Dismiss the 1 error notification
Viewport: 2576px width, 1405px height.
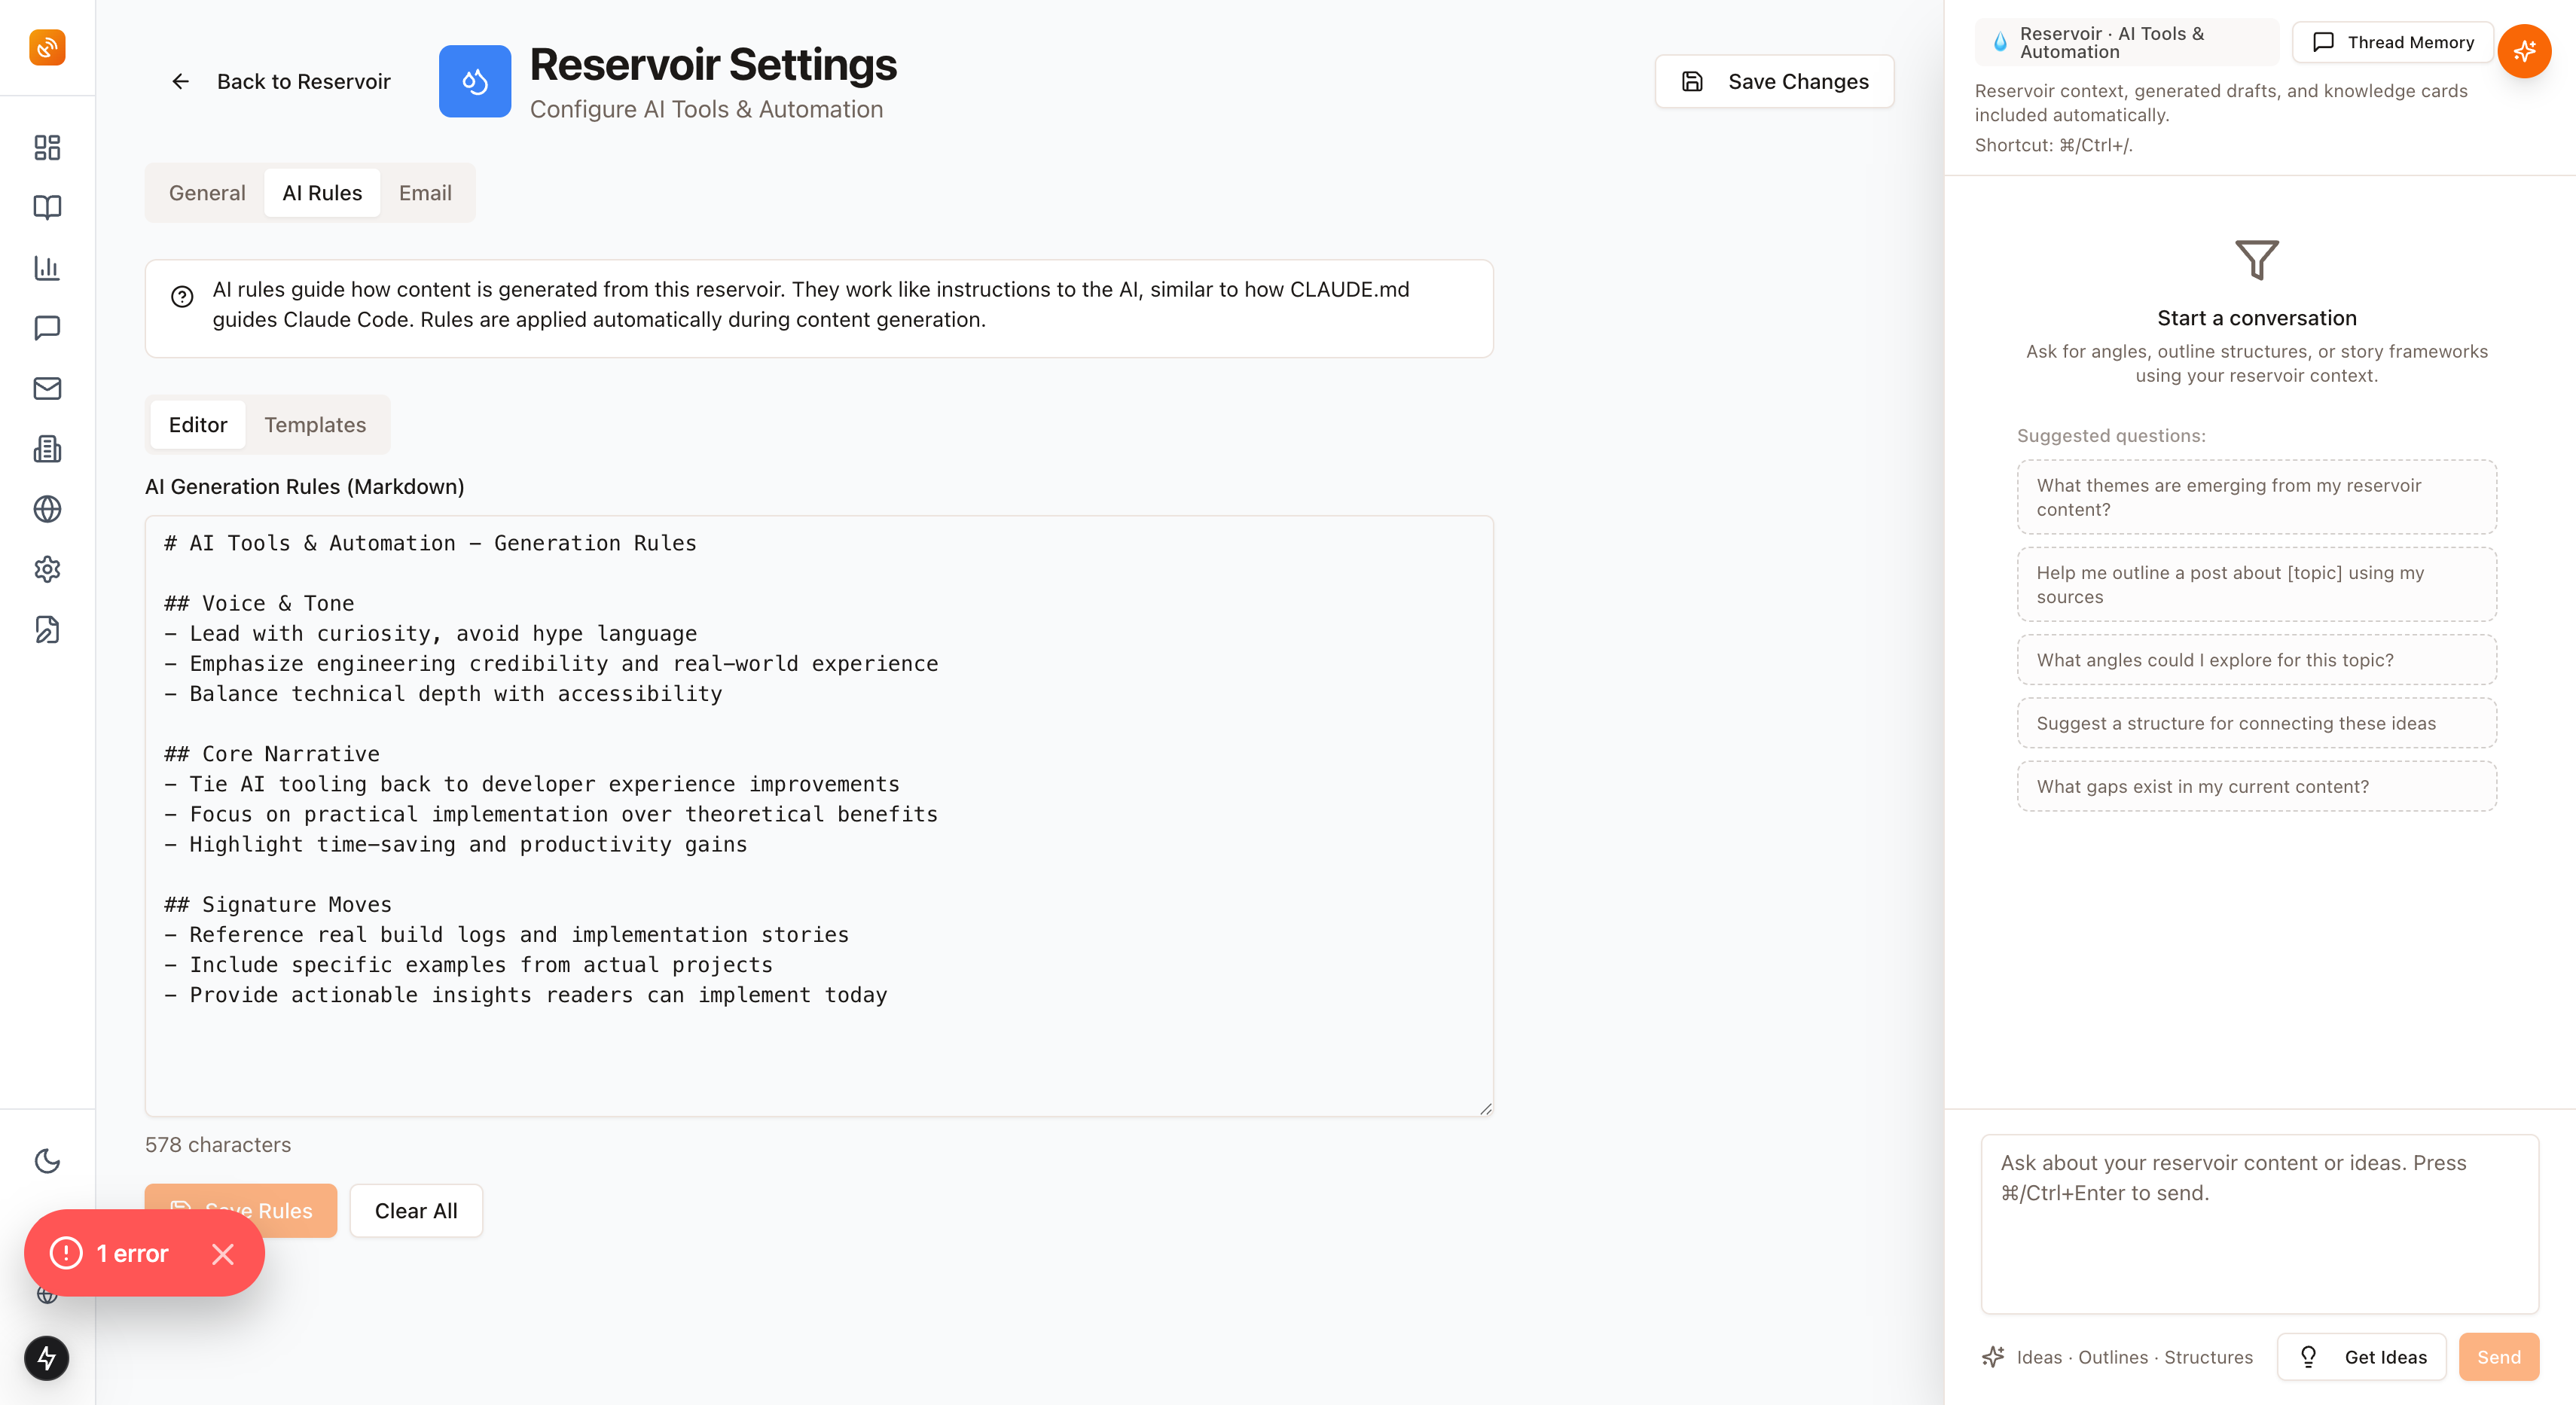click(224, 1253)
